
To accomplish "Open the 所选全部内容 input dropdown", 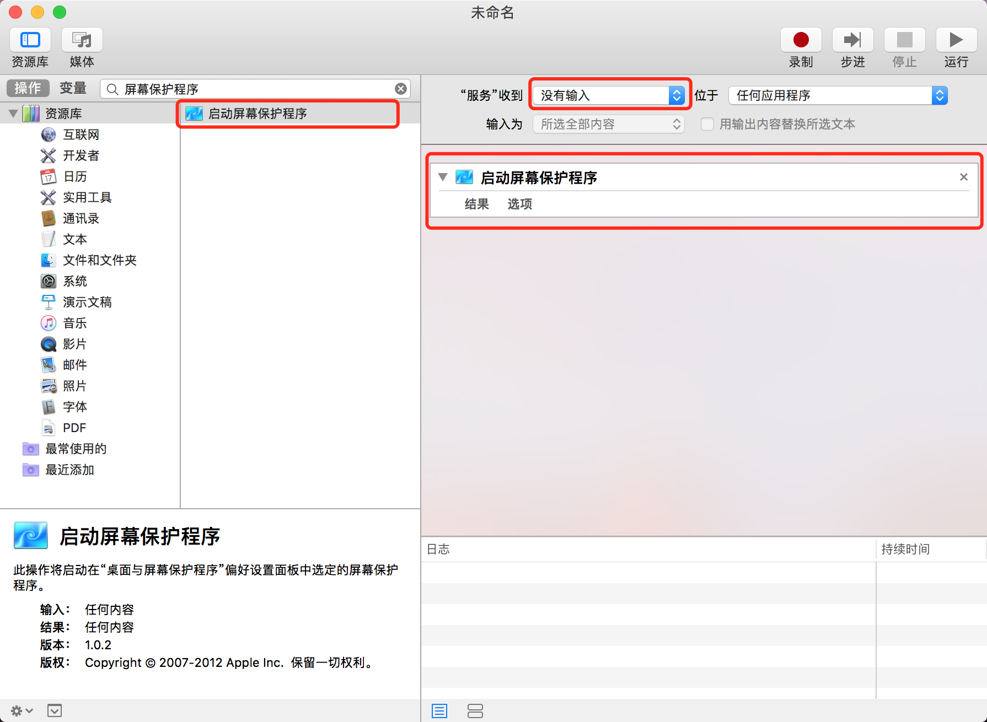I will click(x=609, y=124).
